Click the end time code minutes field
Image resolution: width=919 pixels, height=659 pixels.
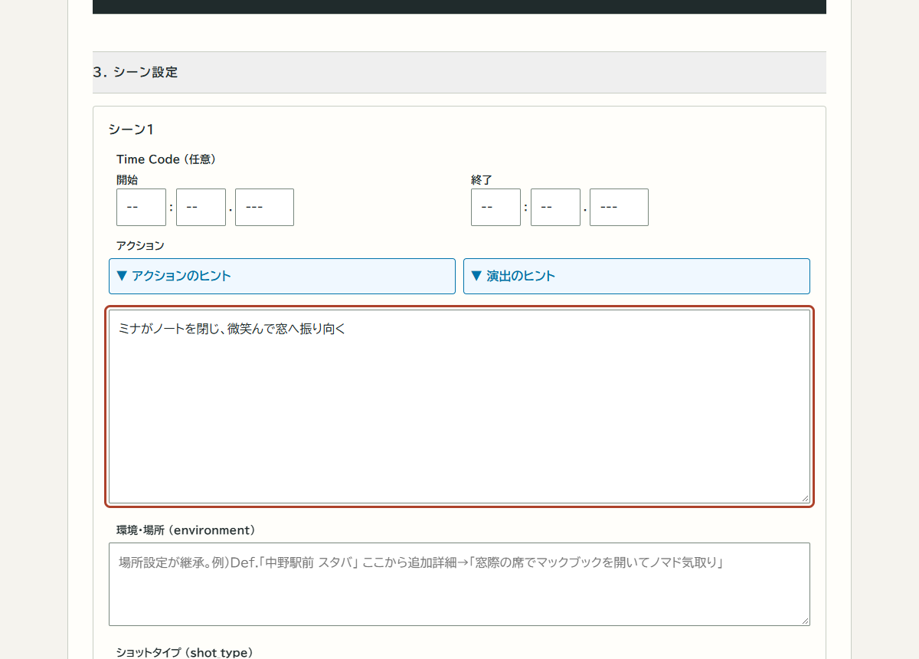495,207
